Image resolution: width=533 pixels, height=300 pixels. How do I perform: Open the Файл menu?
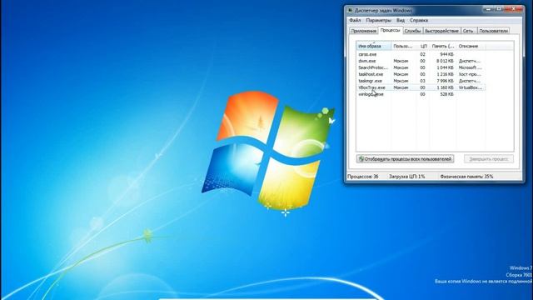point(355,20)
